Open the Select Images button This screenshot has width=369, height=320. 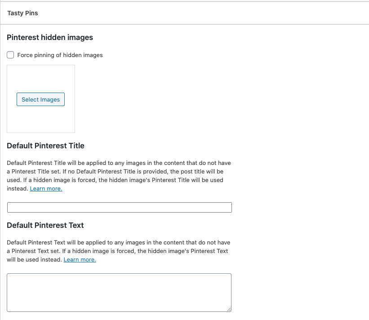point(40,99)
